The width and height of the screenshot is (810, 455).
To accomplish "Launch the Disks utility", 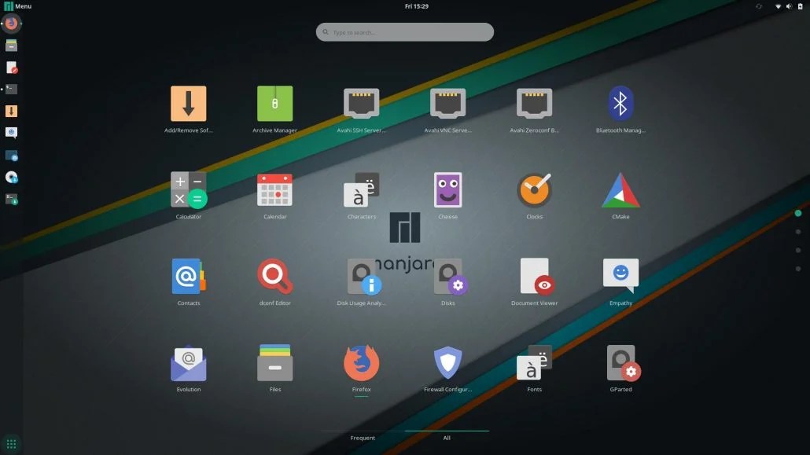I will (x=447, y=281).
